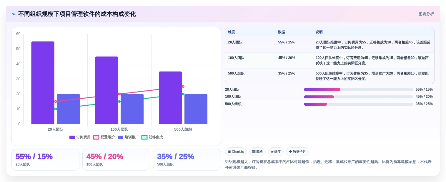Click the 20人团队 description cell text
The image size is (446, 182).
coord(373,45)
